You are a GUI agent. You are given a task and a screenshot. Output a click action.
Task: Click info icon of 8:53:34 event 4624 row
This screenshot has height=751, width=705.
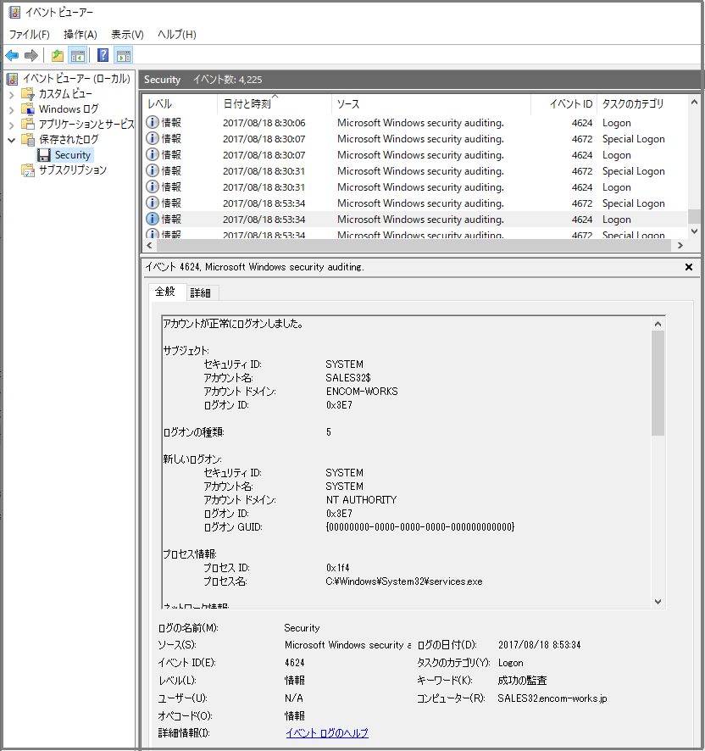(153, 219)
